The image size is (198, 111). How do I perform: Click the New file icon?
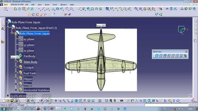click(x=4, y=101)
